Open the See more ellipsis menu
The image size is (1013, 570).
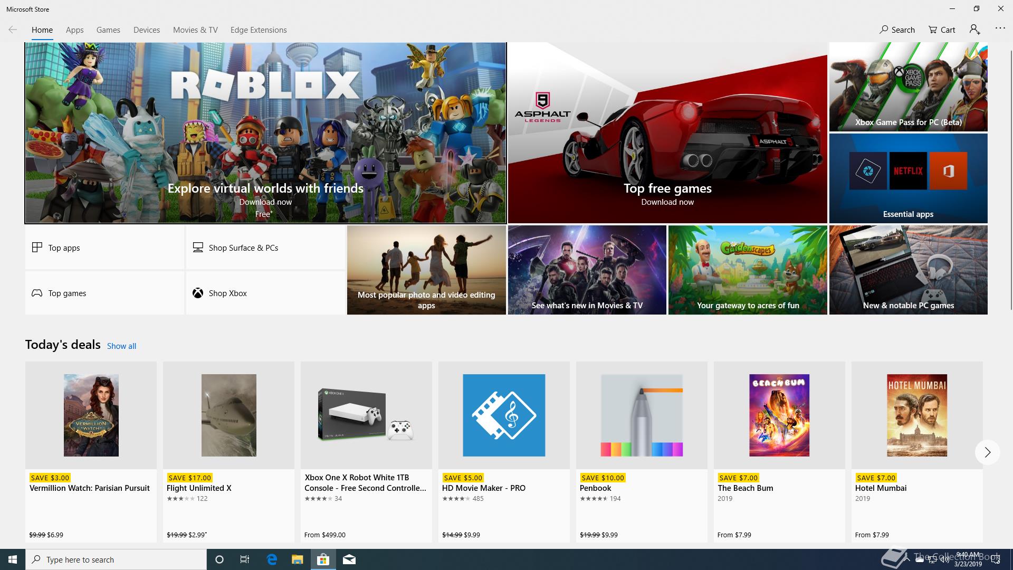click(x=1000, y=28)
